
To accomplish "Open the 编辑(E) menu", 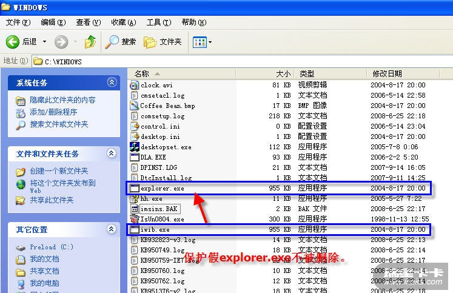I will coord(53,22).
